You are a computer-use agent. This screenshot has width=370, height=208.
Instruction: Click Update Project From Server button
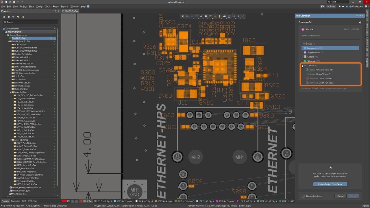tap(330, 184)
